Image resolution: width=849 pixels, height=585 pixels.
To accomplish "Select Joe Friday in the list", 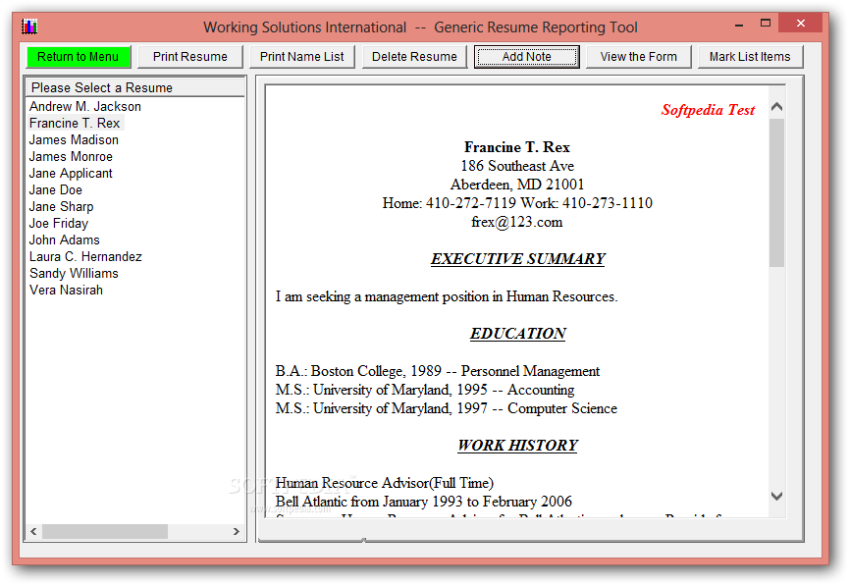I will (59, 223).
